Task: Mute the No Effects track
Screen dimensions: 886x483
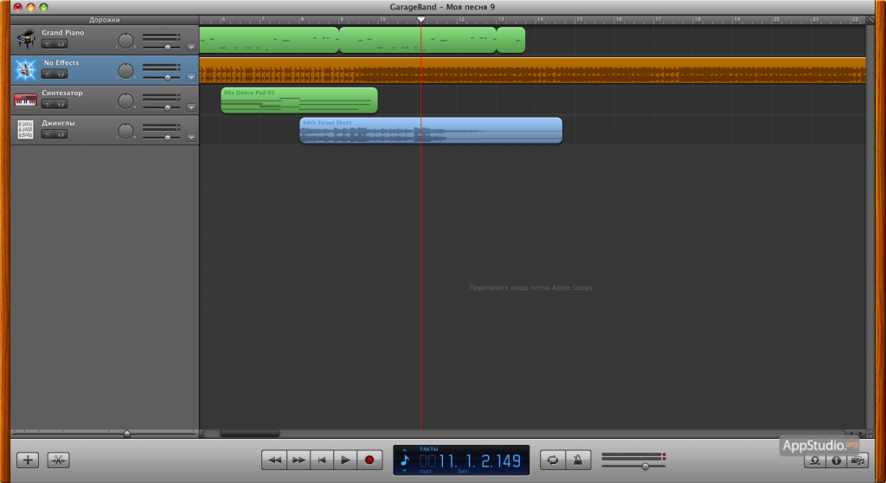Action: 48,74
